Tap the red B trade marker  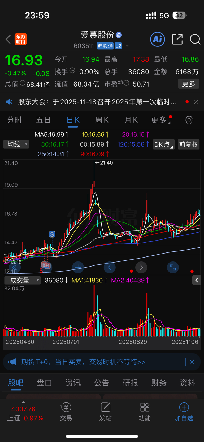click(x=47, y=265)
